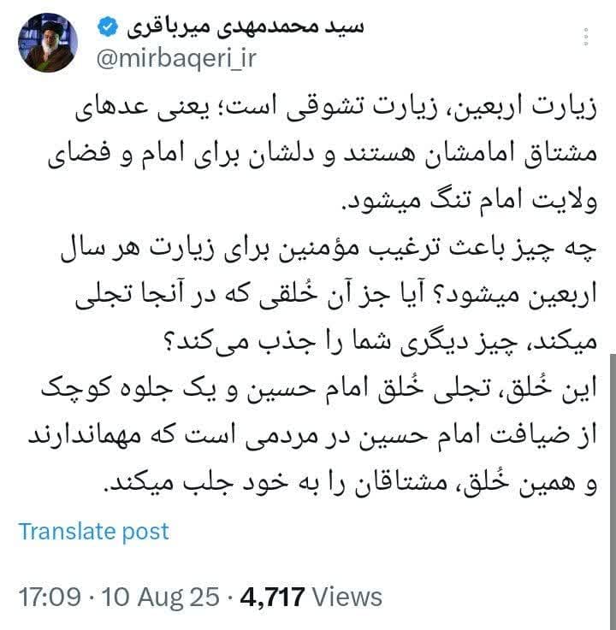Click the line starting with این خُلق، تجلی
The width and height of the screenshot is (616, 630).
319,390
